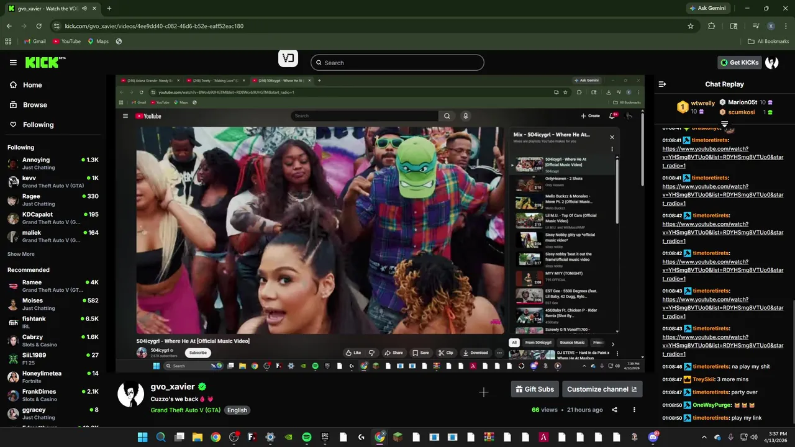Screen dimensions: 795x447
Task: Collapse the Chat Replay panel icon
Action: coord(662,84)
